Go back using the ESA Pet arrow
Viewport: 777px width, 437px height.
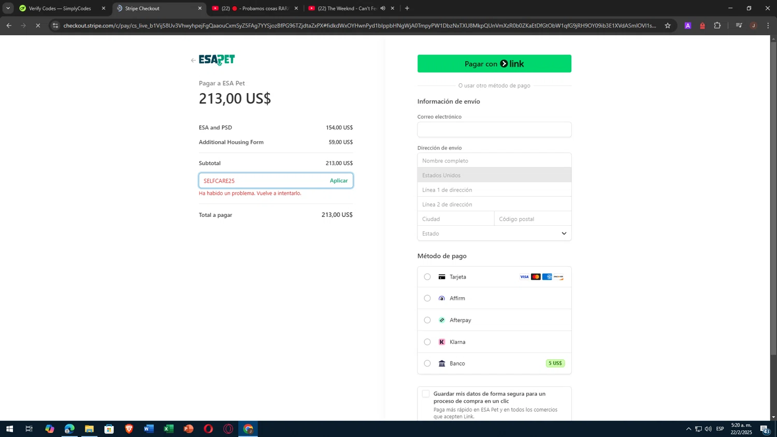tap(193, 61)
